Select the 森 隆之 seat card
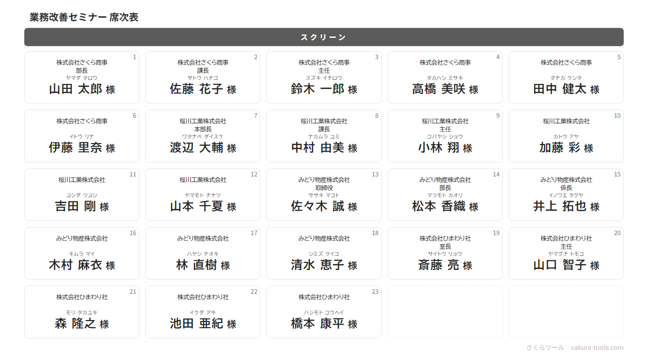The height and width of the screenshot is (364, 648). [x=82, y=312]
